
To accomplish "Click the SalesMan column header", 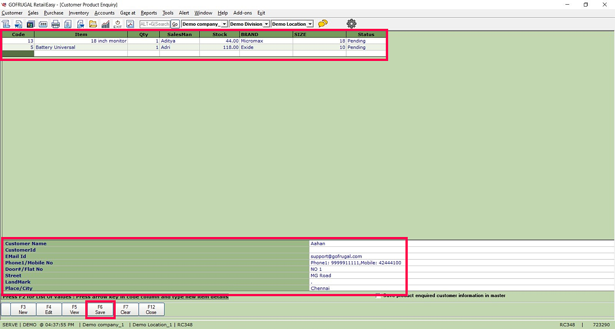I will click(x=180, y=35).
